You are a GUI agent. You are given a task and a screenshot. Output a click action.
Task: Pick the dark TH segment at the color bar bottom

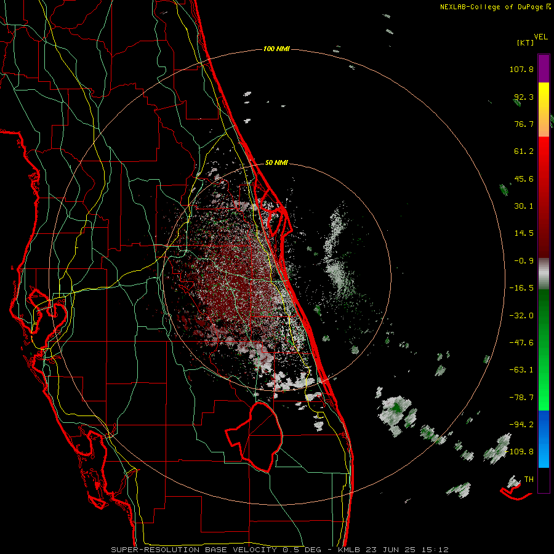pyautogui.click(x=544, y=480)
